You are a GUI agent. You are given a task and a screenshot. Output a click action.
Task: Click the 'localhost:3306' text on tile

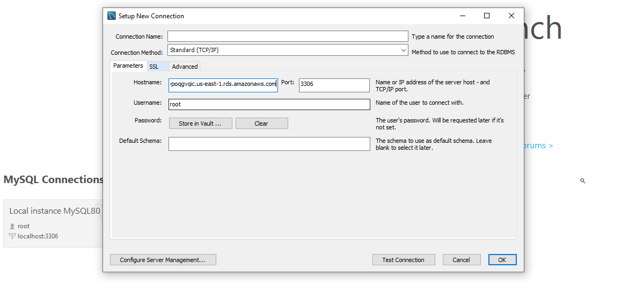point(38,236)
